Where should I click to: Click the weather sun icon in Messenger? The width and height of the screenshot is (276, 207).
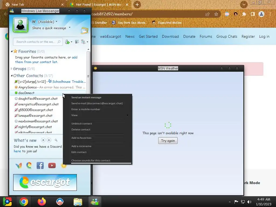click(64, 166)
